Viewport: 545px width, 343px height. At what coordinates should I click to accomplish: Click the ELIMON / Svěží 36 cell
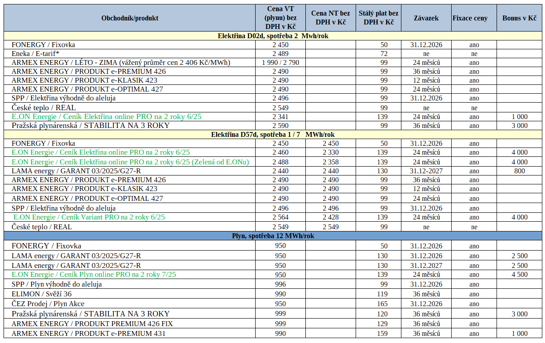[x=41, y=294]
